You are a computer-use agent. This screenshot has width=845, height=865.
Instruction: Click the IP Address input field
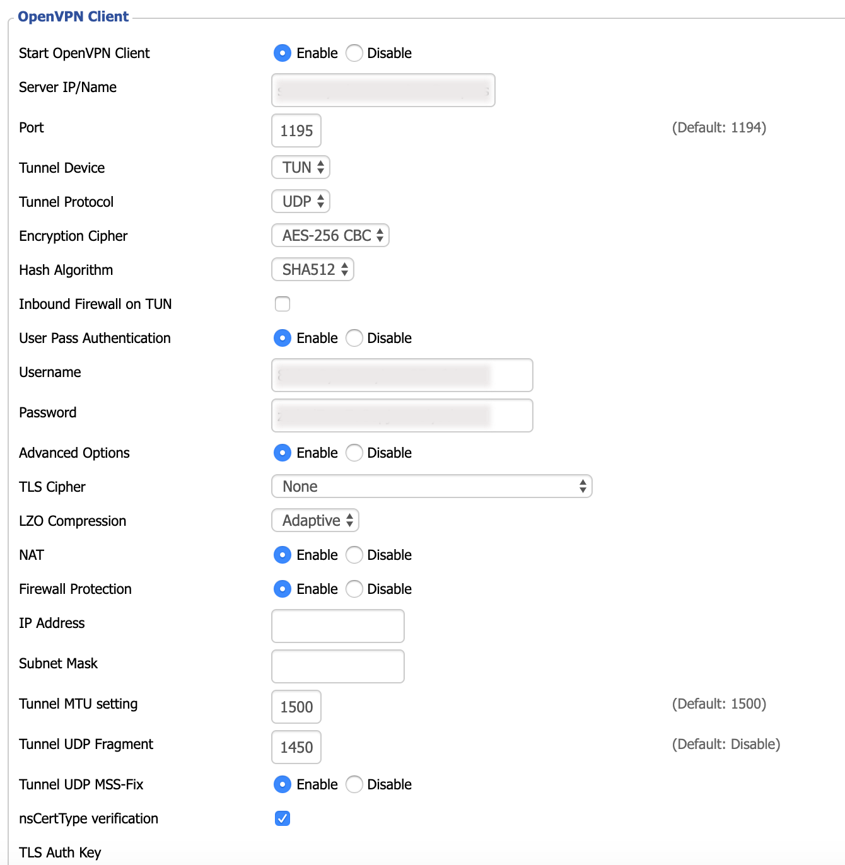coord(337,626)
